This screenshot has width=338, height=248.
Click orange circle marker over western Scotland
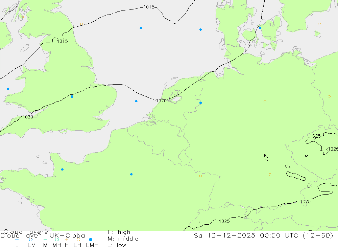(23, 17)
